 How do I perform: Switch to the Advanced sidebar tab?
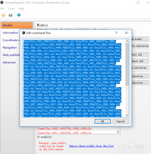(x=9, y=62)
